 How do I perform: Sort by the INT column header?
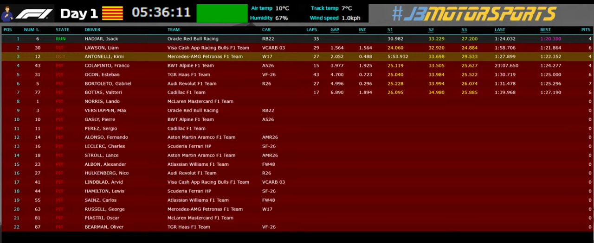coord(362,30)
